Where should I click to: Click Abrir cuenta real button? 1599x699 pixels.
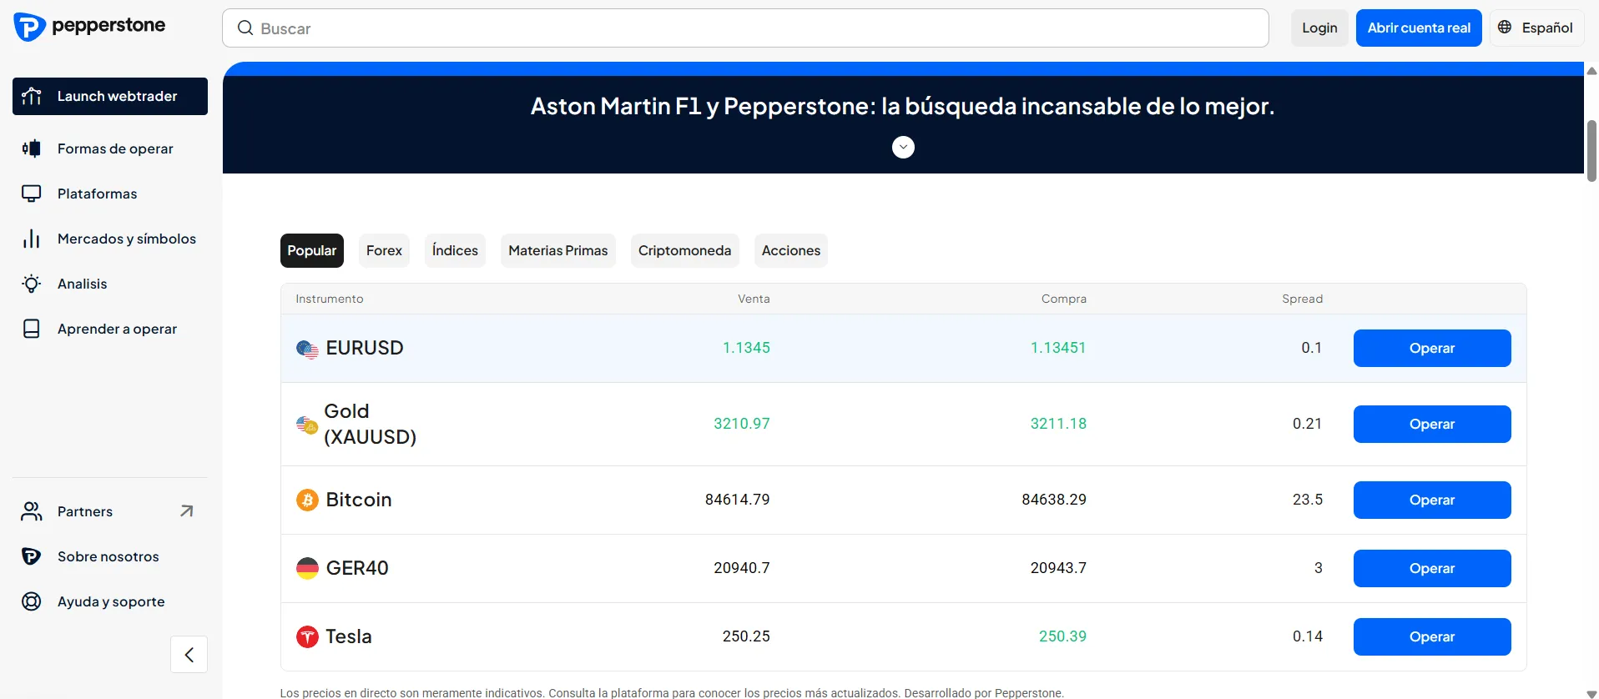point(1419,28)
